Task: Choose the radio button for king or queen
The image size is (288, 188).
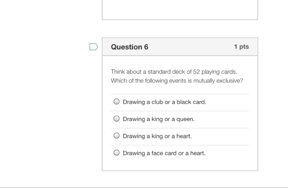Action: [117, 119]
